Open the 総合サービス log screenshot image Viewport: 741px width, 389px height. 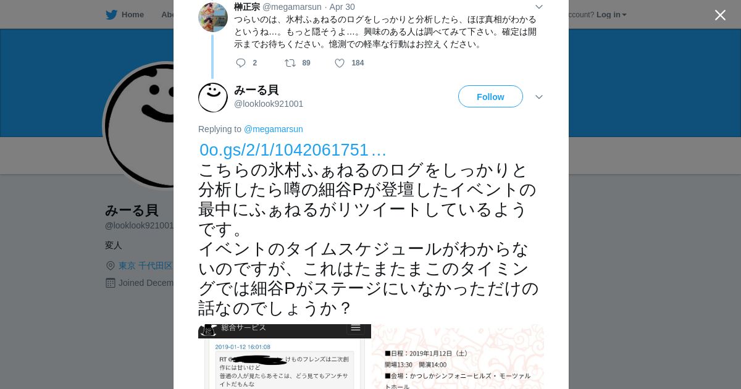[x=285, y=357]
